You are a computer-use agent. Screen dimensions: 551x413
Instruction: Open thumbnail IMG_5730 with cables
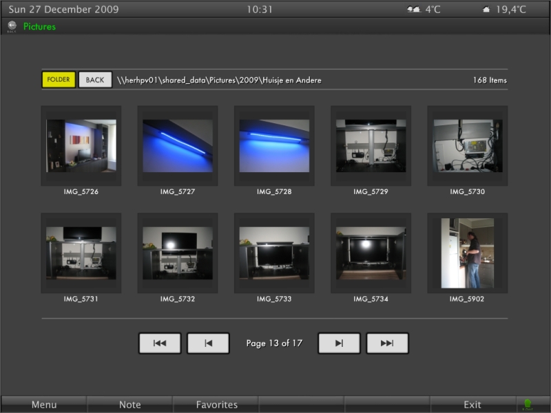tap(468, 146)
